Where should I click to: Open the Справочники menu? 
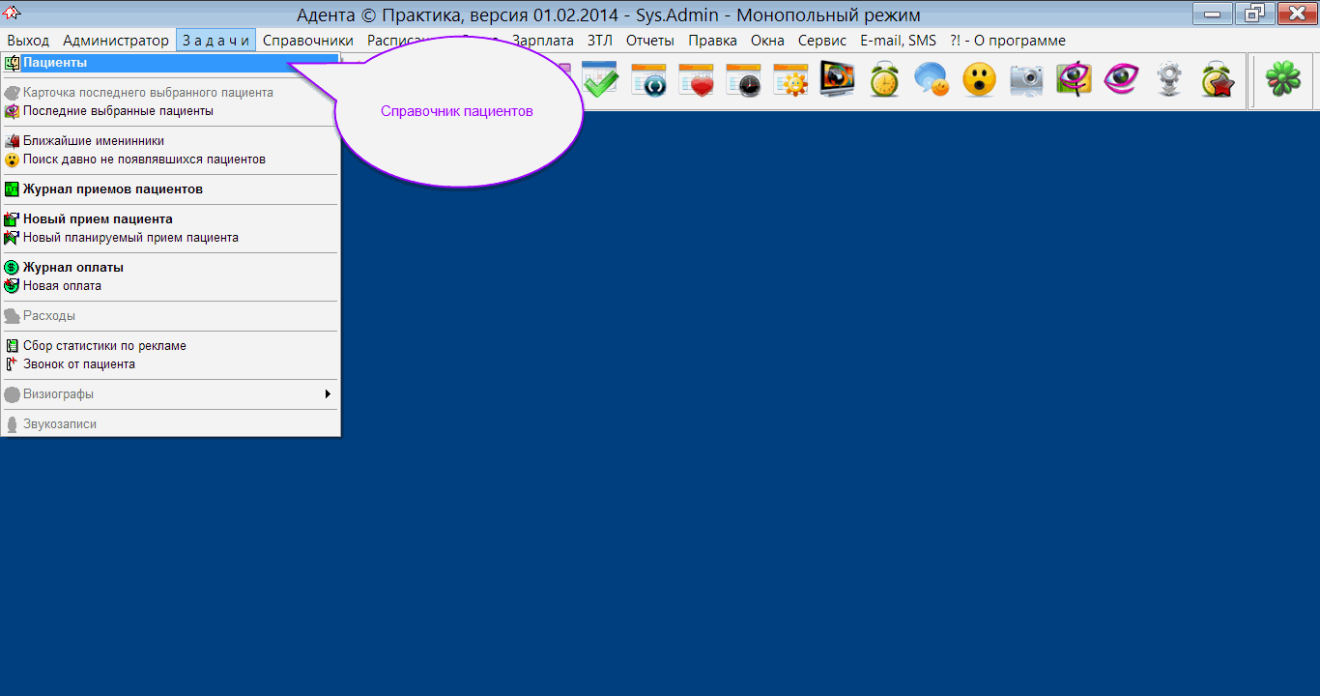[307, 41]
